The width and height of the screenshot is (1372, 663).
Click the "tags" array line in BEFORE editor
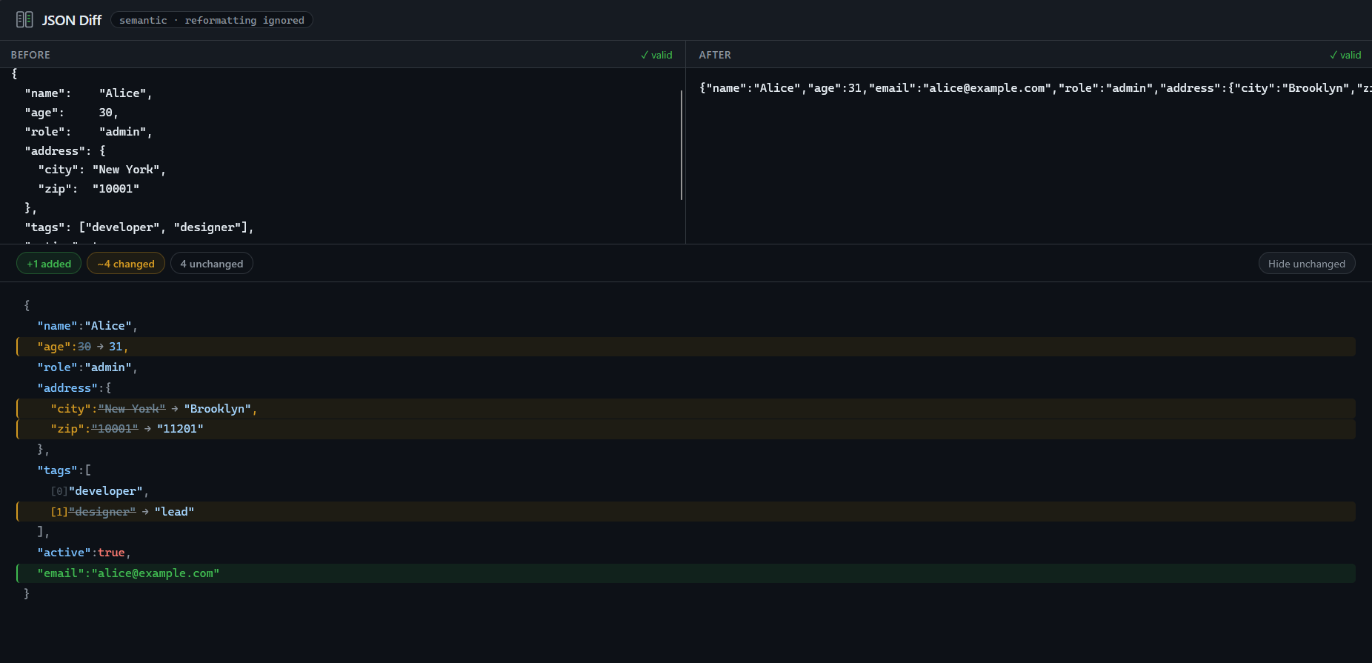pyautogui.click(x=139, y=227)
